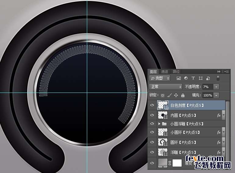Click the 不透明度 opacity label
Image resolution: width=235 pixels, height=173 pixels.
[193, 86]
